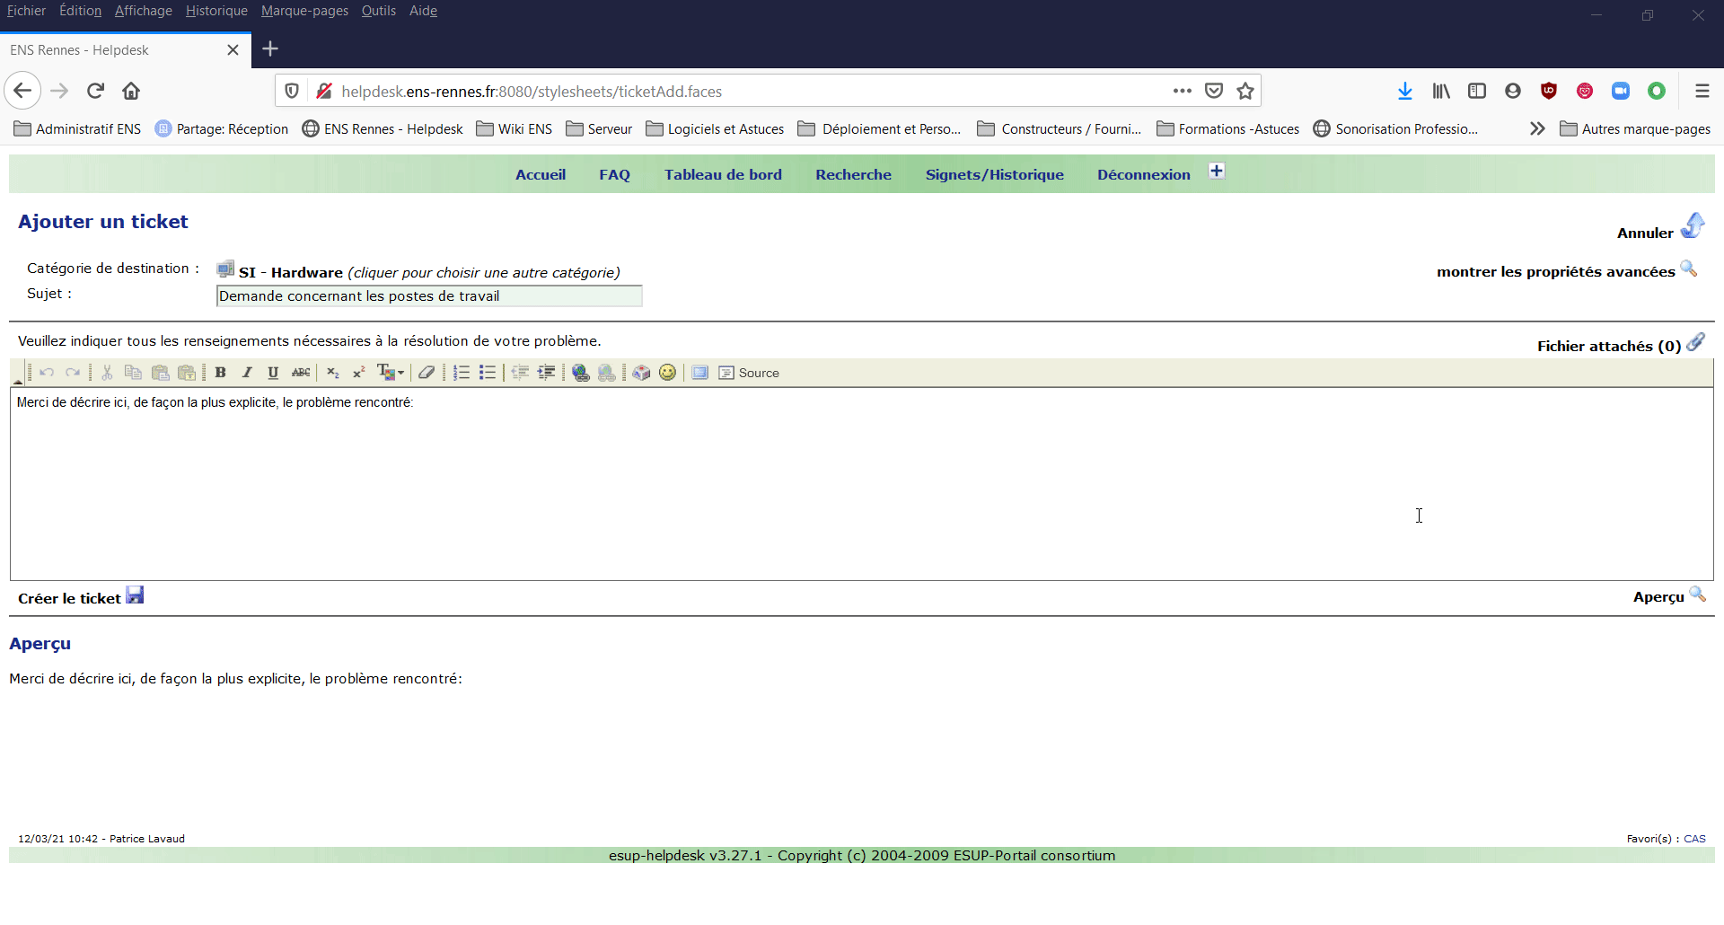Open the text color dropdown
Screen dimensions: 1724x925
tap(391, 373)
